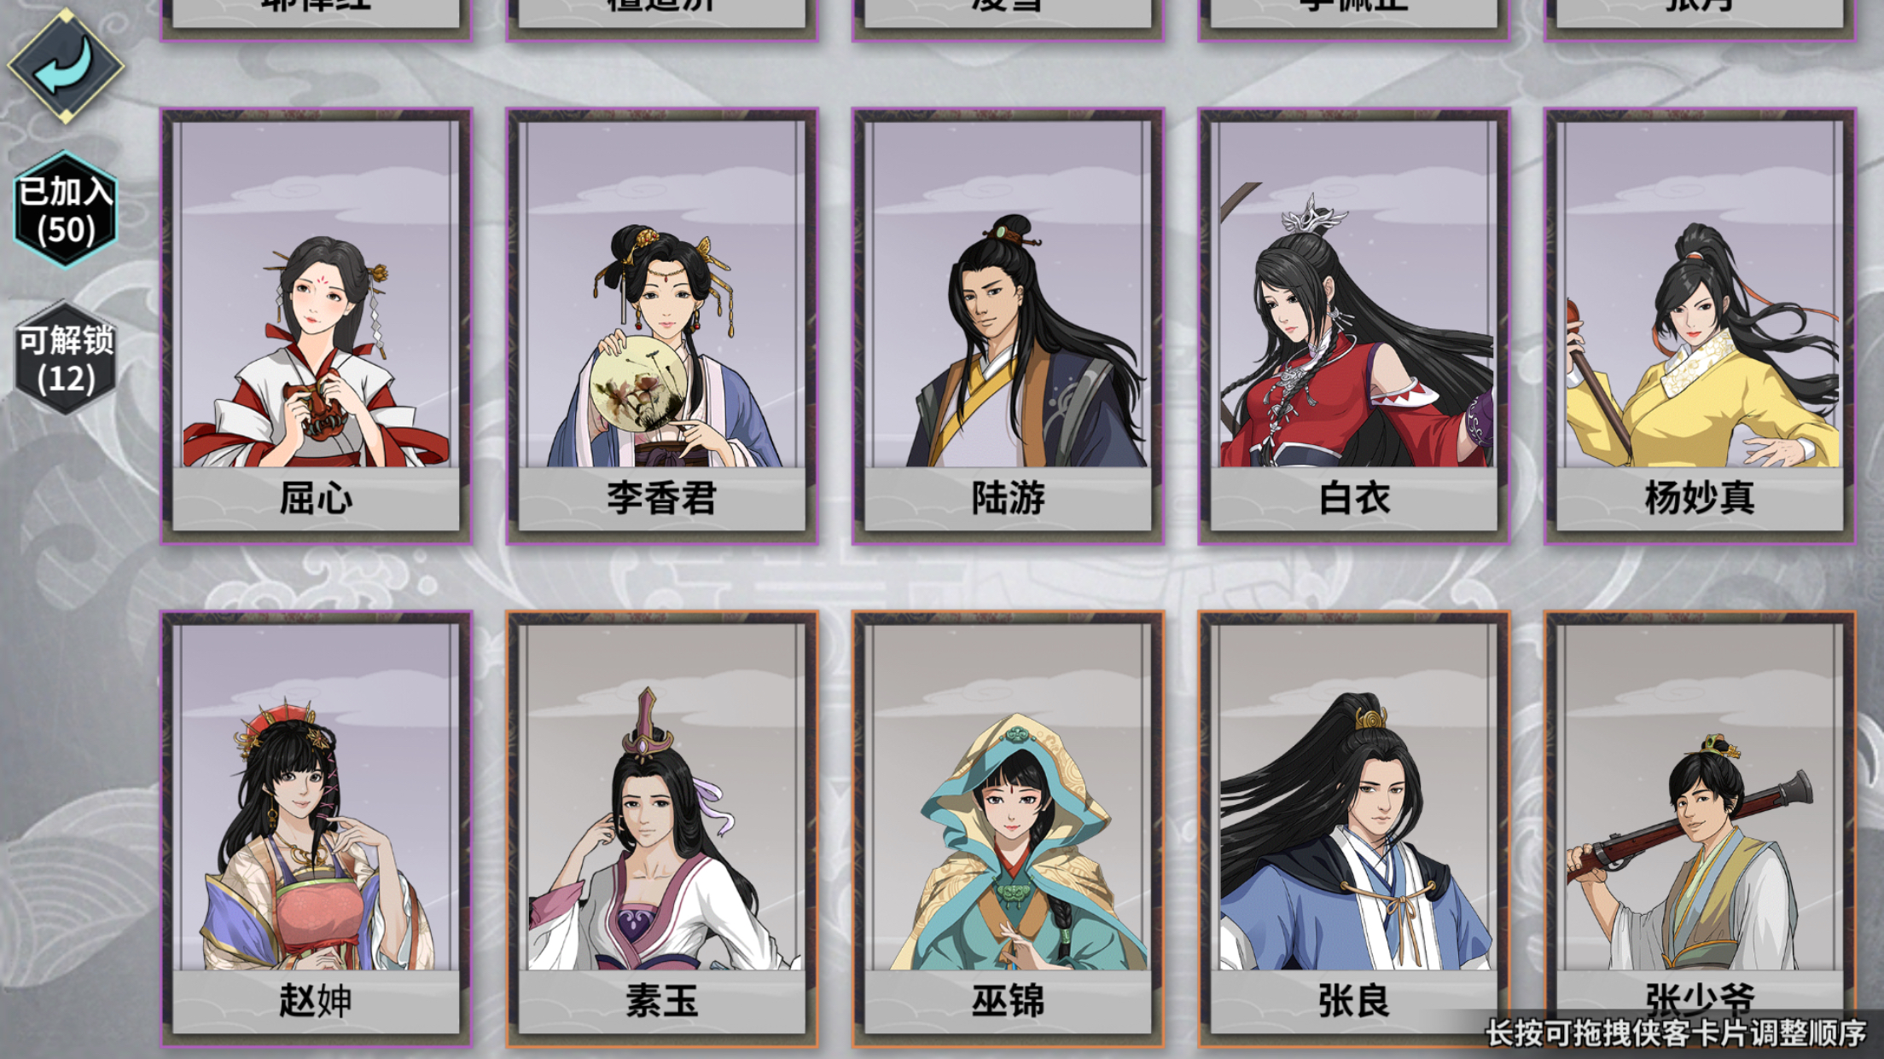The width and height of the screenshot is (1884, 1059).
Task: Click the musket on 张少爷's shoulder
Action: coord(1689,825)
